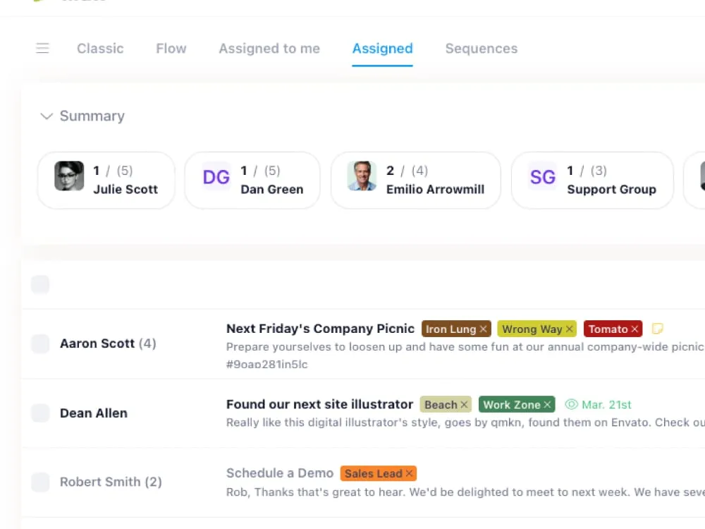Click Julie Scott's avatar photo

tap(69, 176)
